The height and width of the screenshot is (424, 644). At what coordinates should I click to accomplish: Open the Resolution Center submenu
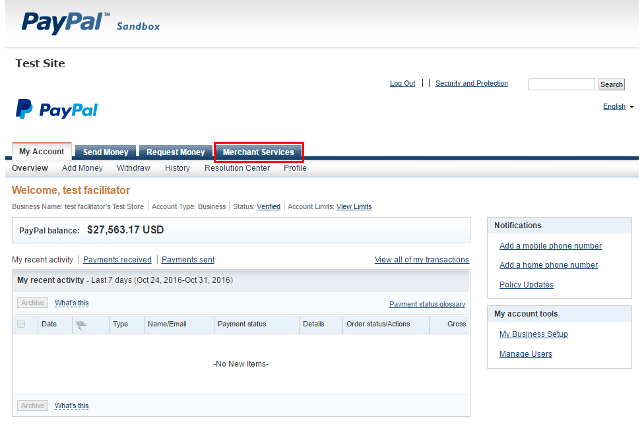(237, 168)
